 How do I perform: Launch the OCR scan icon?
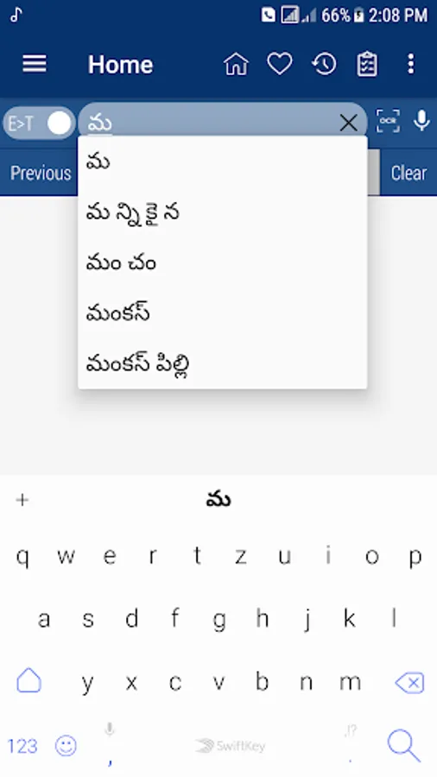(388, 121)
